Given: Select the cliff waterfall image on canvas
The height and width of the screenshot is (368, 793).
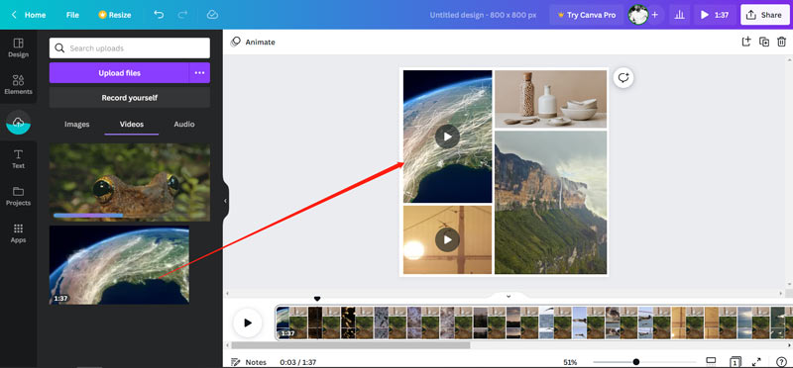Looking at the screenshot, I should point(550,203).
